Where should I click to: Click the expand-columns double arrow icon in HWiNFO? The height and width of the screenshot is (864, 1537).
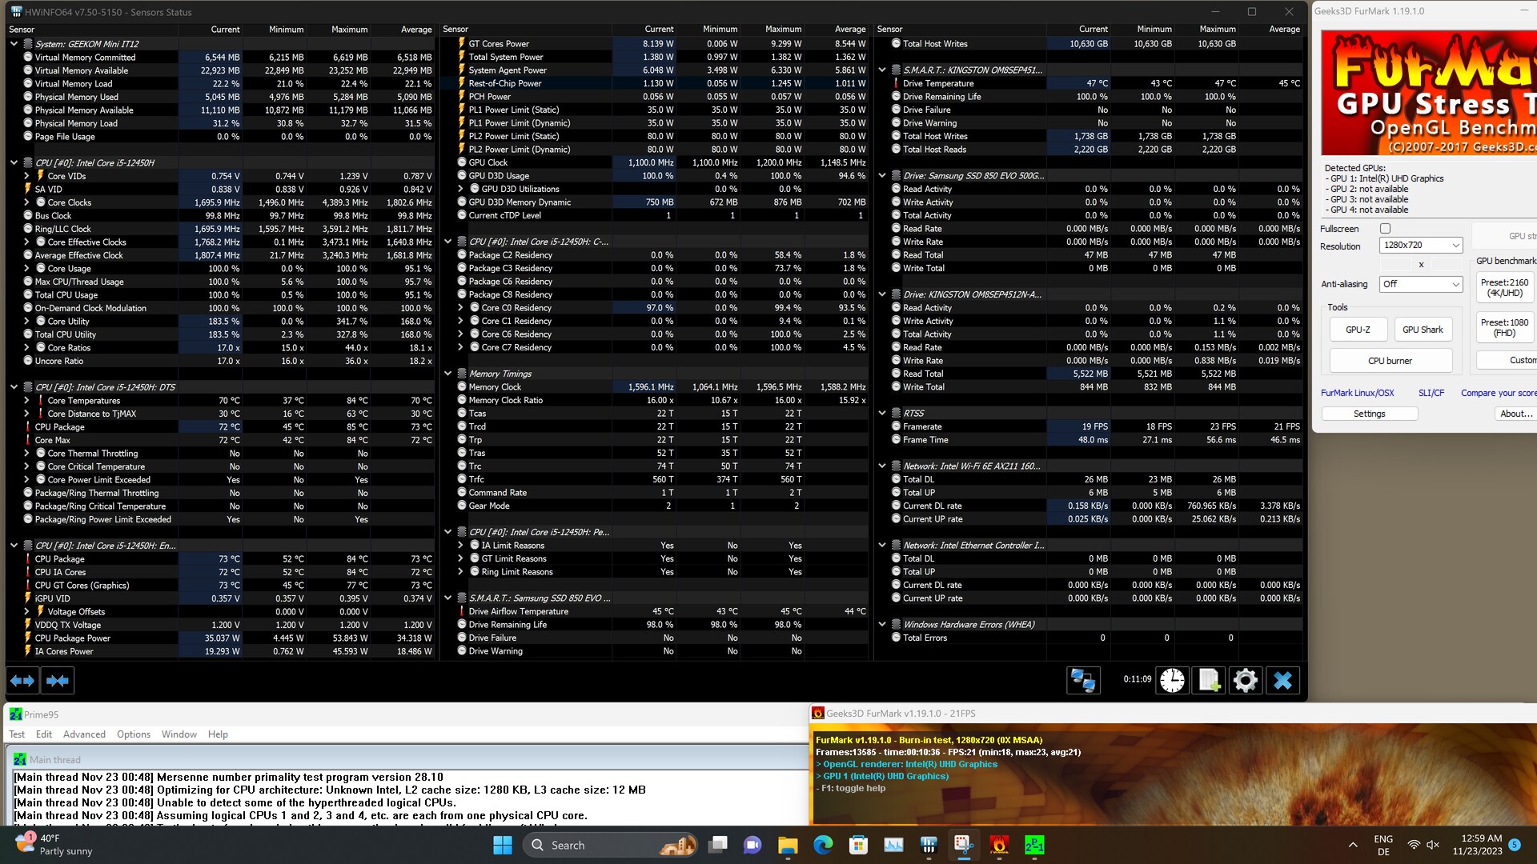pyautogui.click(x=22, y=681)
